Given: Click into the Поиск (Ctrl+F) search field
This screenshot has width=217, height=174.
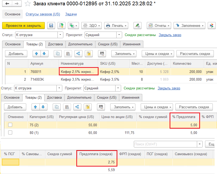Looking at the screenshot, I should tap(165, 144).
